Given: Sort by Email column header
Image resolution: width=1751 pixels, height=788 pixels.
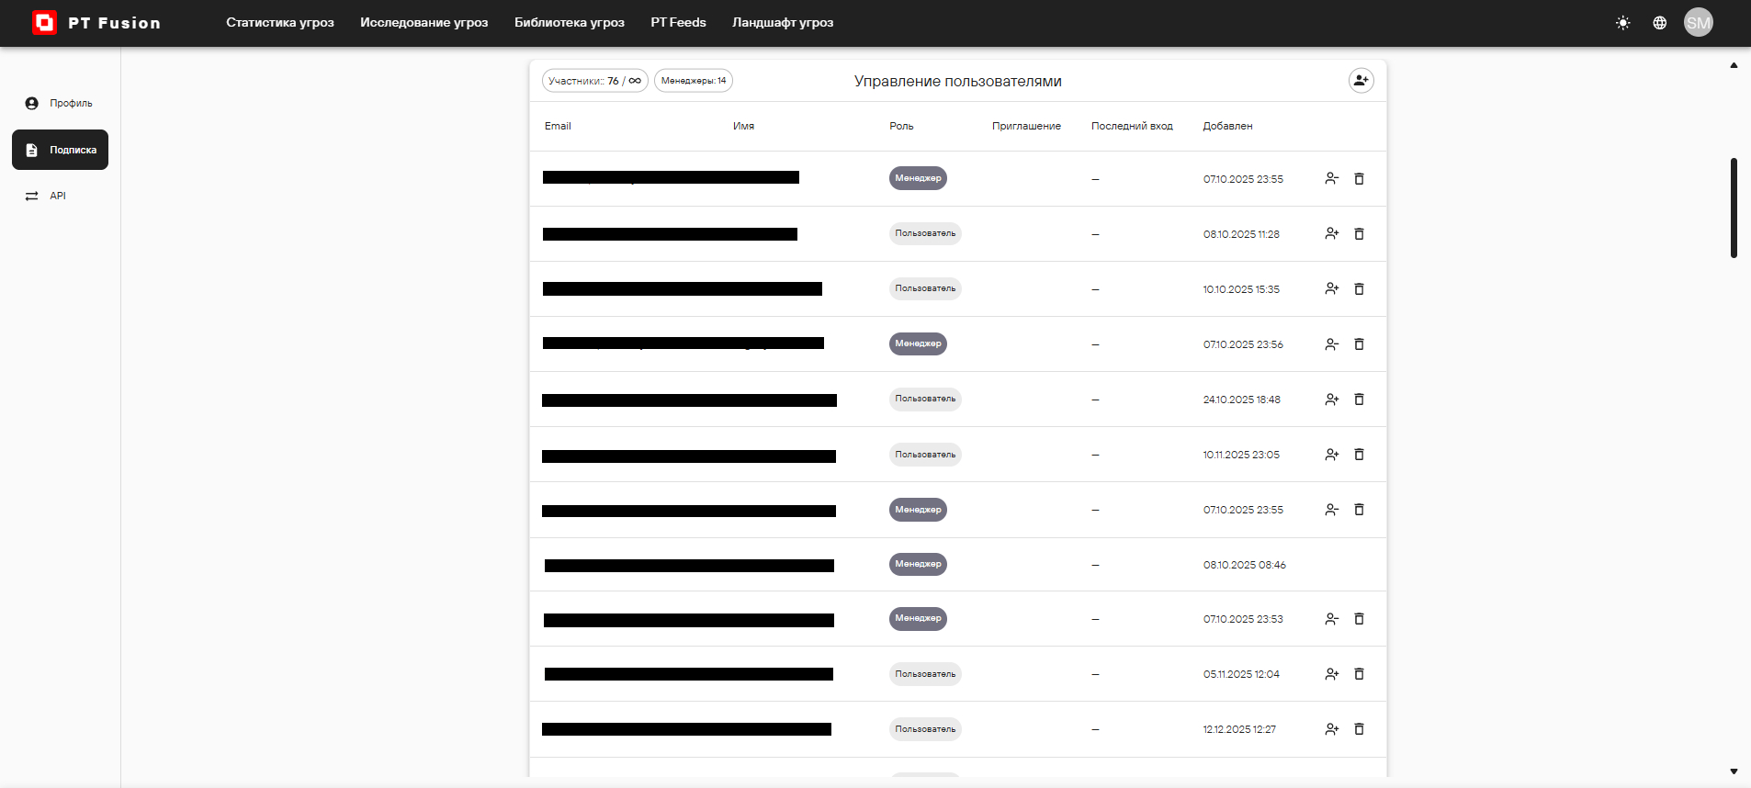Looking at the screenshot, I should [558, 127].
